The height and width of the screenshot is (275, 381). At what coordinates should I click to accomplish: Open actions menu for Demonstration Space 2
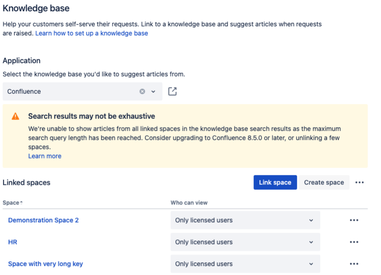click(x=354, y=220)
